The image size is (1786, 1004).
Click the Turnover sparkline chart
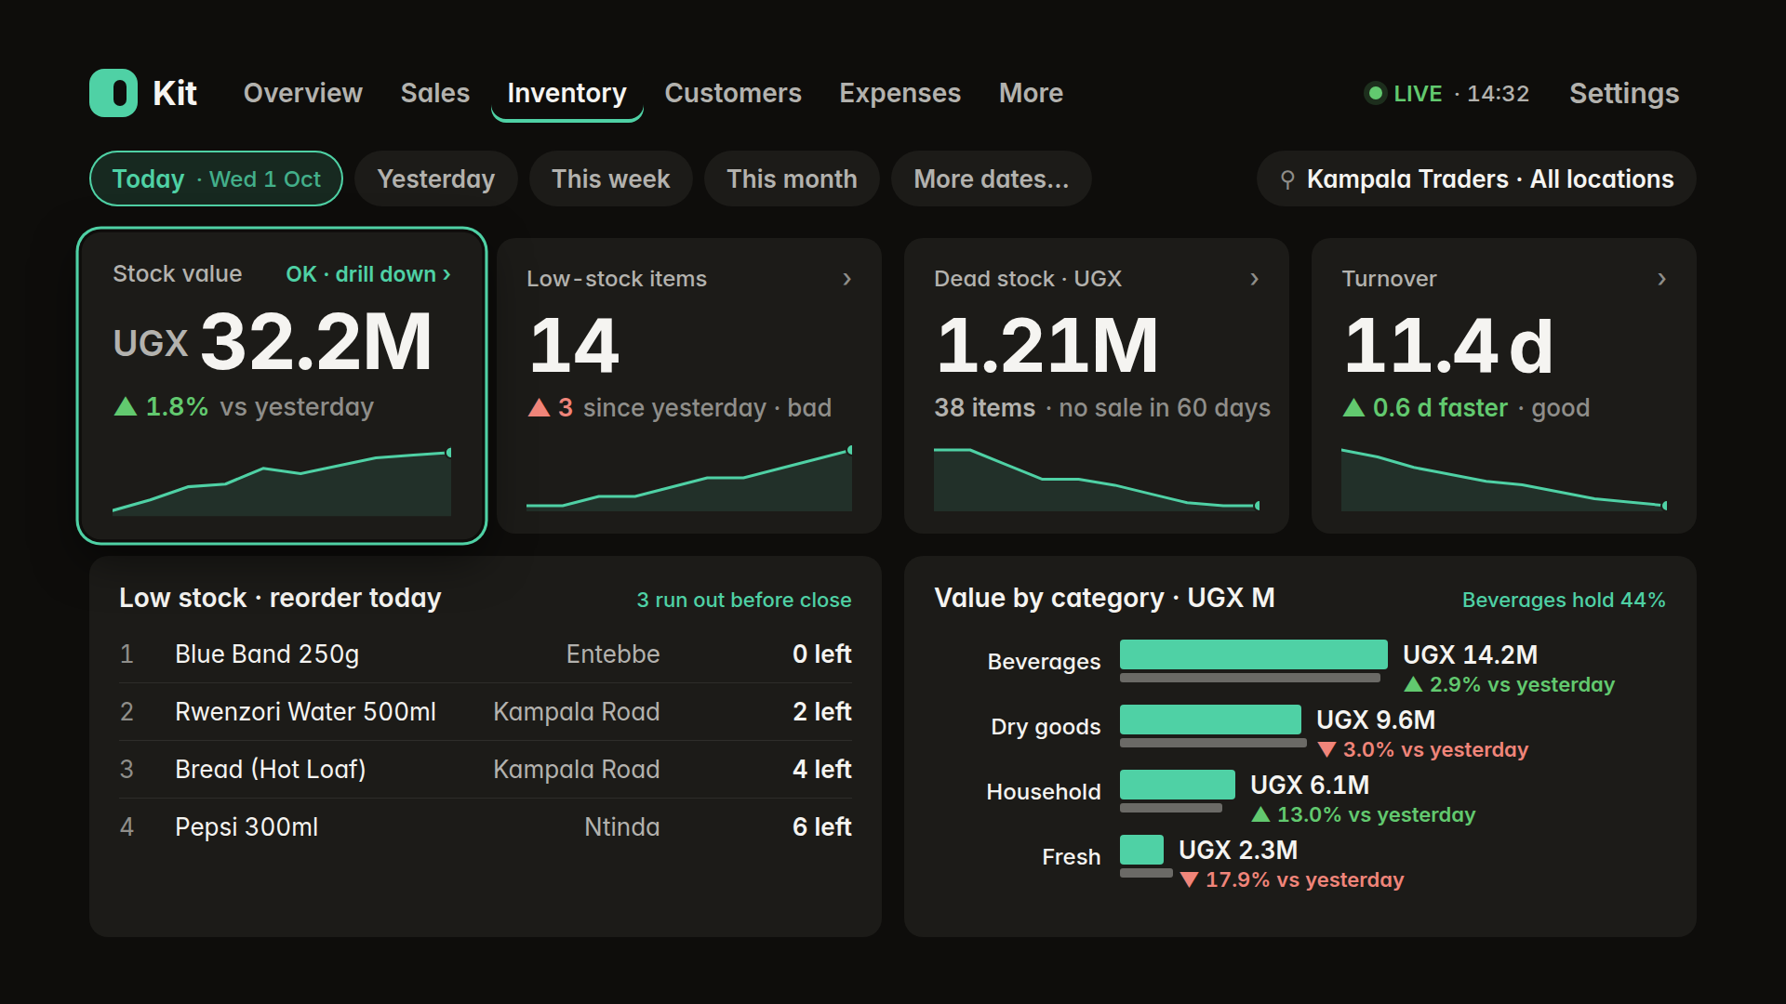[x=1504, y=479]
